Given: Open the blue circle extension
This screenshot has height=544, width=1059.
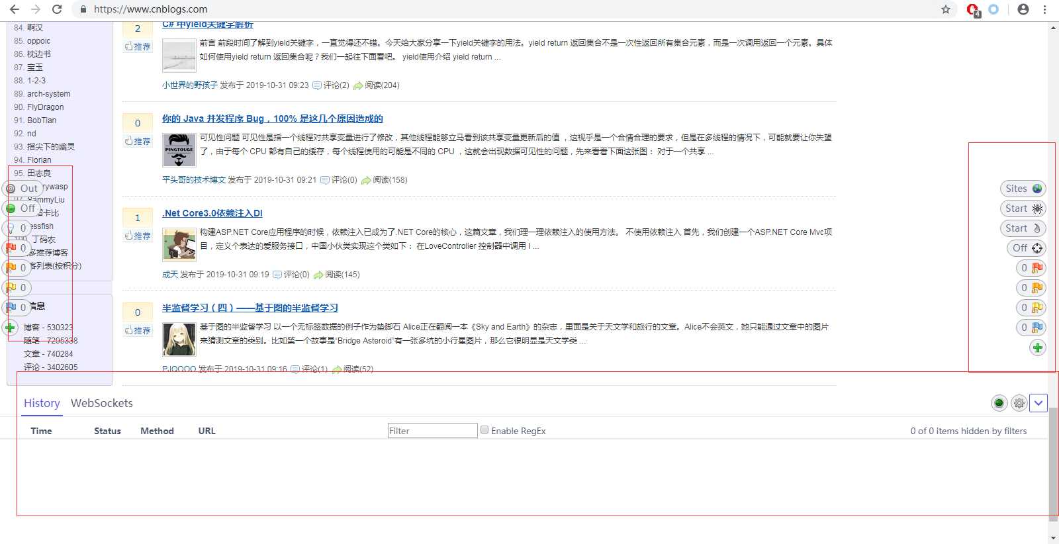Looking at the screenshot, I should tap(993, 9).
